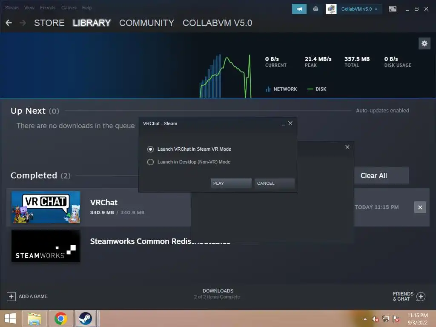
Task: Open download settings gear icon
Action: (425, 43)
